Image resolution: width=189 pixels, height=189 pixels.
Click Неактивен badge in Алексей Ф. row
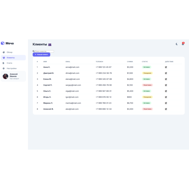(147, 109)
